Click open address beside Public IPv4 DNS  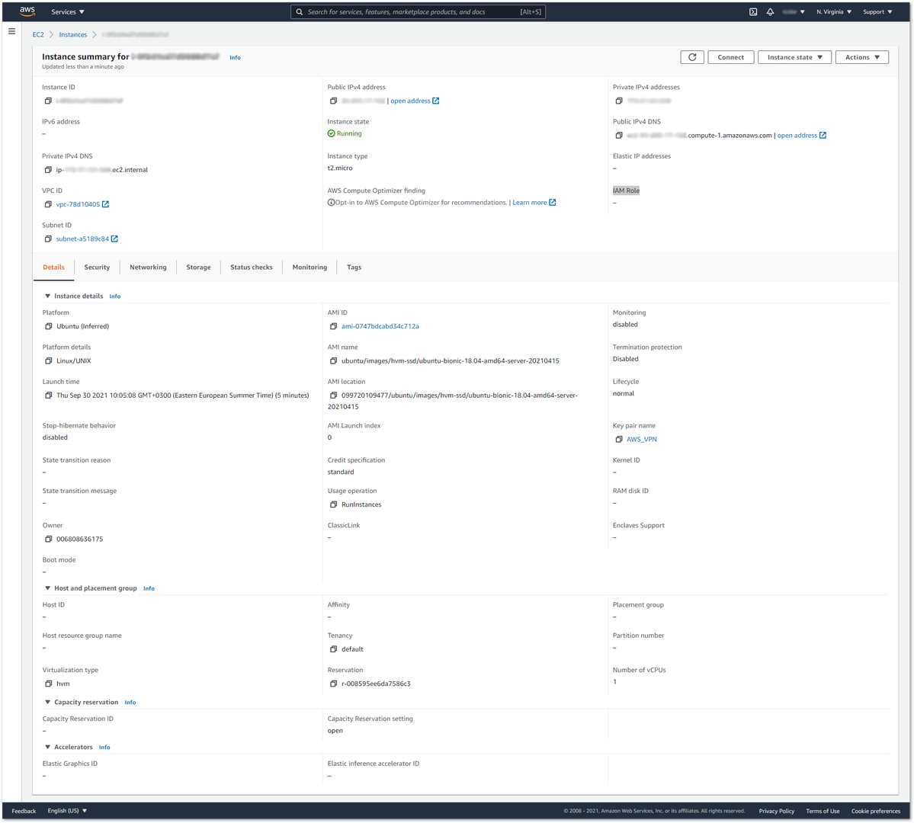click(801, 135)
